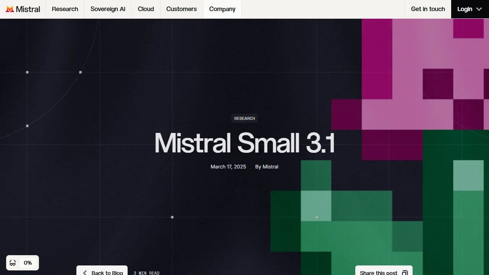Open the Company menu
This screenshot has height=275, width=489.
point(222,9)
